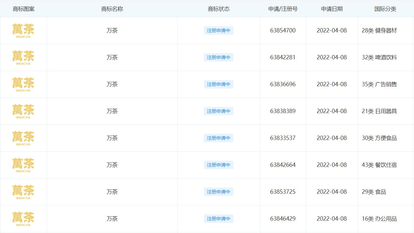Click 注册申请中 status tag for 63838389

pos(218,111)
